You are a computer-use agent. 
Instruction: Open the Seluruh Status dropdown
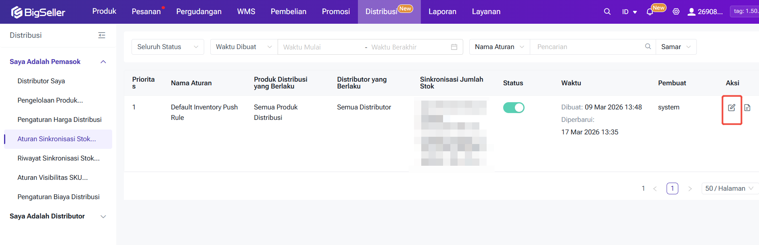coord(167,47)
